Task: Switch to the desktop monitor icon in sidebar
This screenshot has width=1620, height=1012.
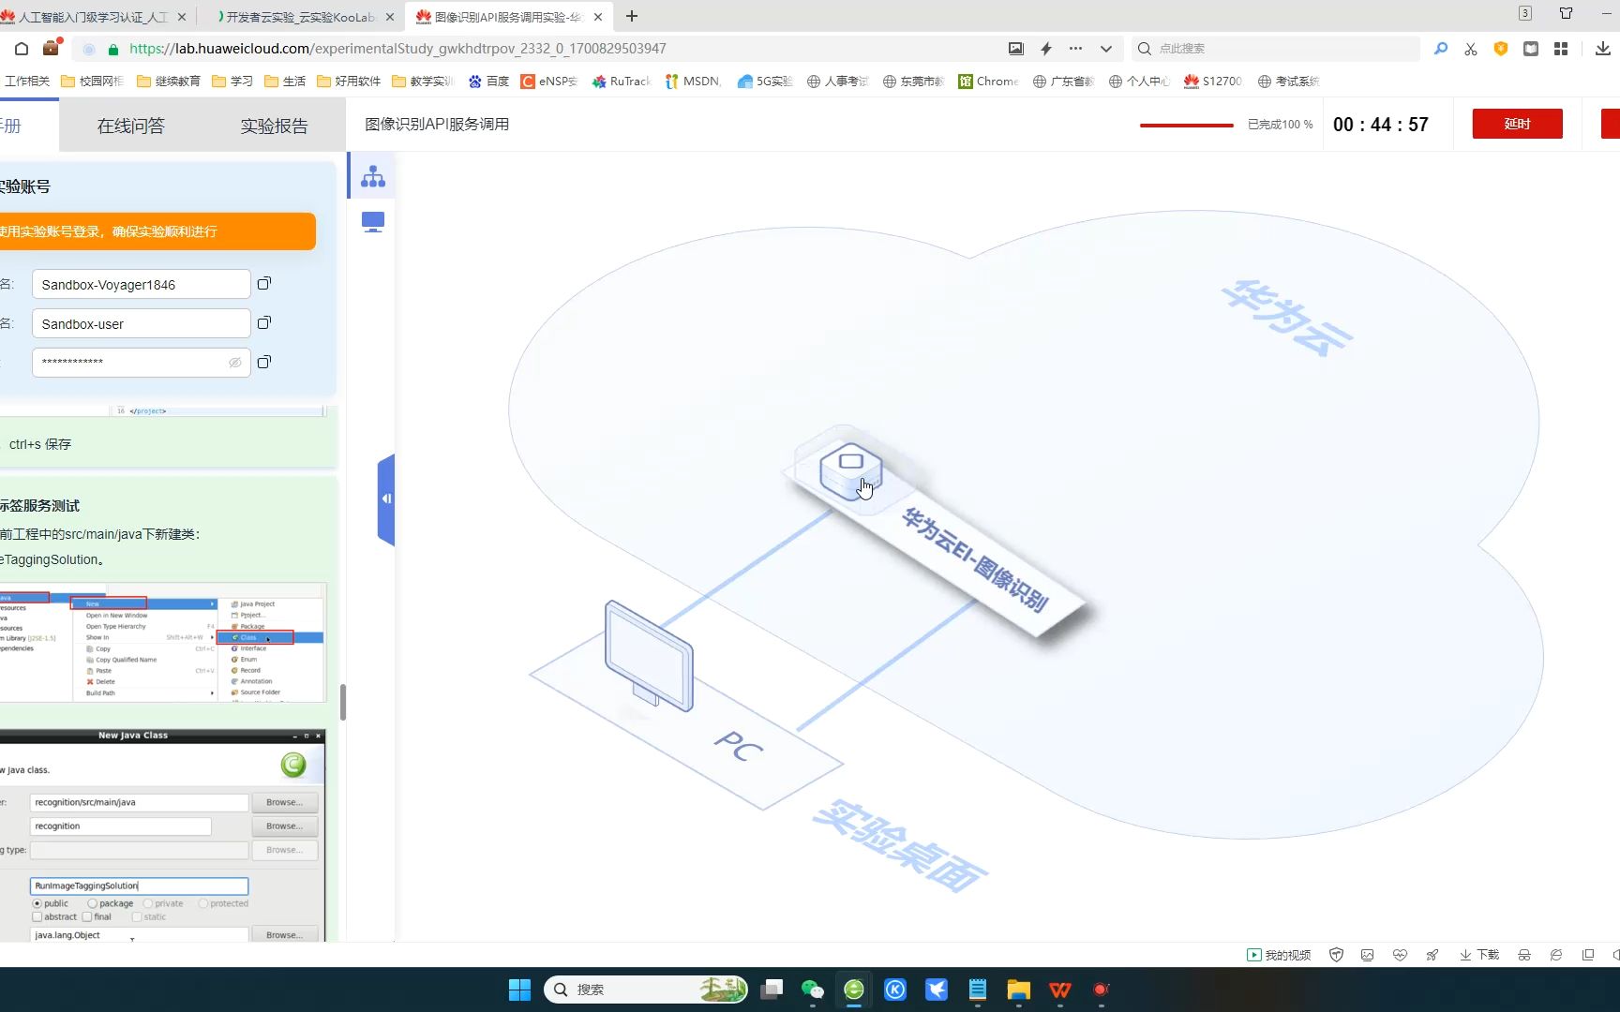Action: 373,222
